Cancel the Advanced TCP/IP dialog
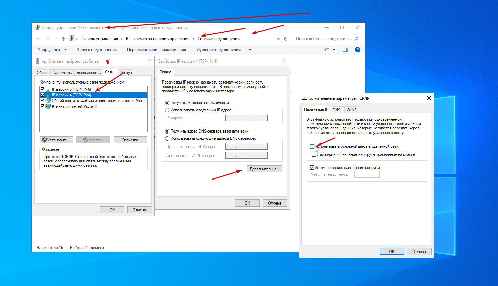 (419, 252)
